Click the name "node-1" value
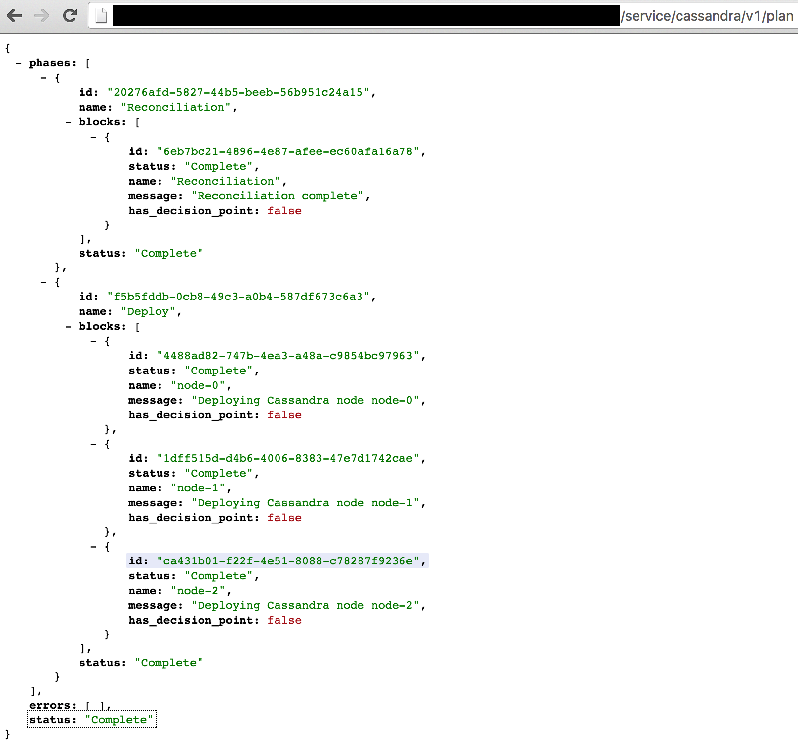Image resolution: width=798 pixels, height=747 pixels. pyautogui.click(x=198, y=488)
